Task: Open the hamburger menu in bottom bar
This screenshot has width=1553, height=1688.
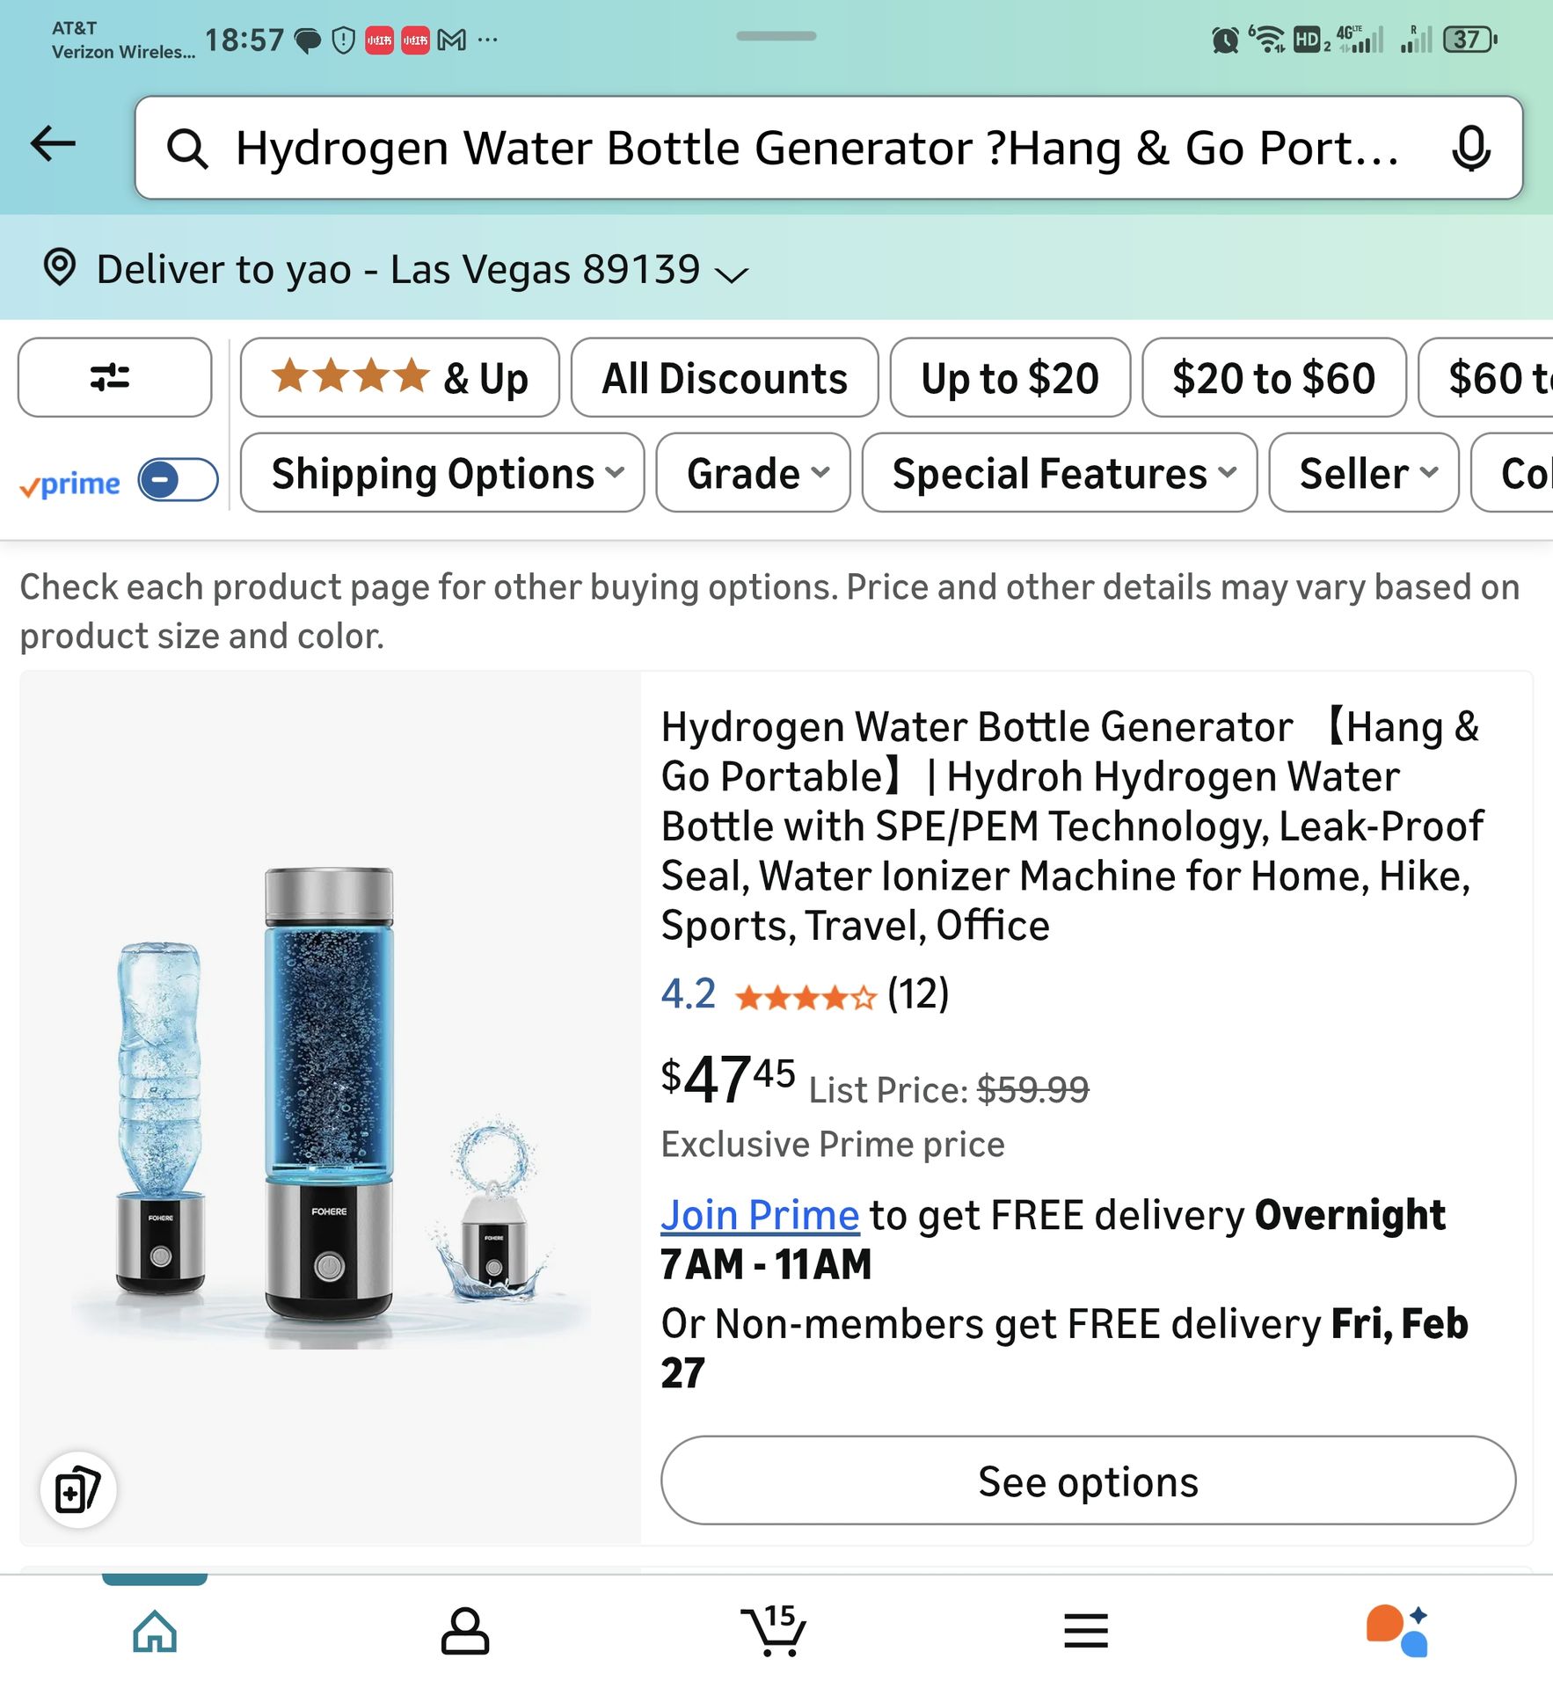Action: (x=1085, y=1631)
